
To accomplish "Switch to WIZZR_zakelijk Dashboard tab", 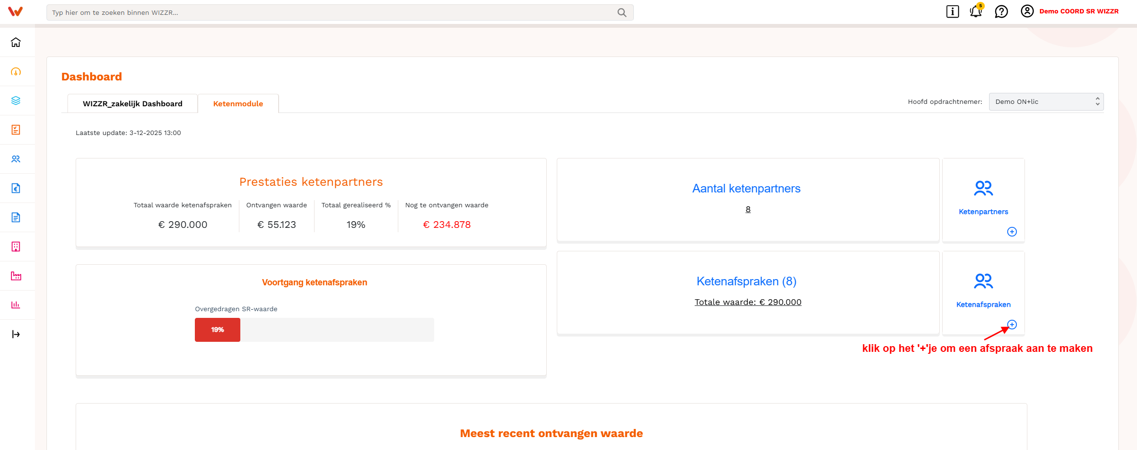I will pos(133,103).
